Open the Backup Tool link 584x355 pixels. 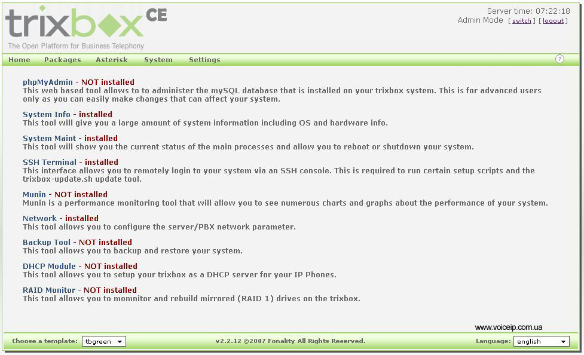point(47,242)
